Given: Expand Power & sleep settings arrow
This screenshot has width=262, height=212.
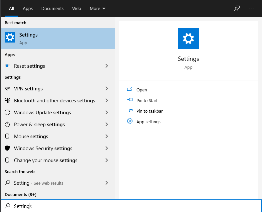Looking at the screenshot, I should pos(107,124).
